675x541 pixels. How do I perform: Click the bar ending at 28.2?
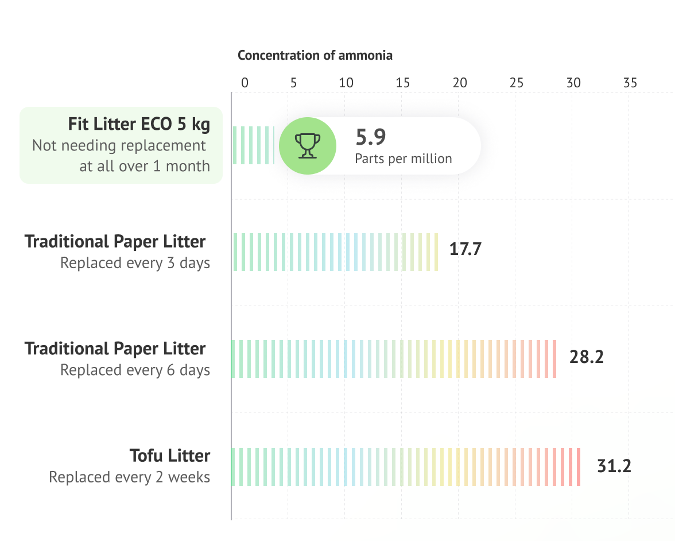[x=394, y=359]
